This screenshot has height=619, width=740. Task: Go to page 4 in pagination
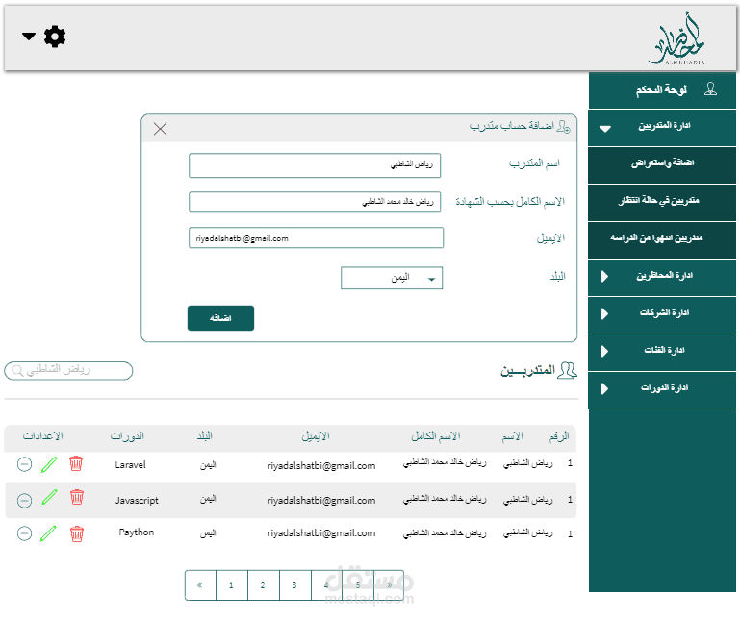[x=326, y=585]
